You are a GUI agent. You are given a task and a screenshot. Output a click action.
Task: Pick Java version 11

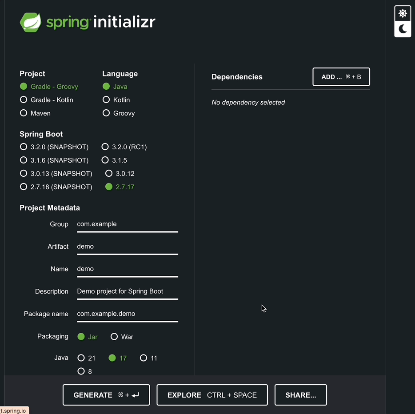click(x=148, y=358)
